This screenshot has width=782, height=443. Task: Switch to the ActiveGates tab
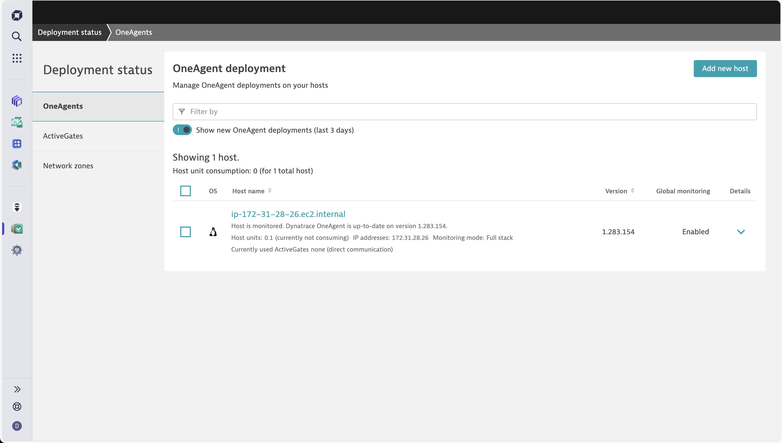coord(63,136)
